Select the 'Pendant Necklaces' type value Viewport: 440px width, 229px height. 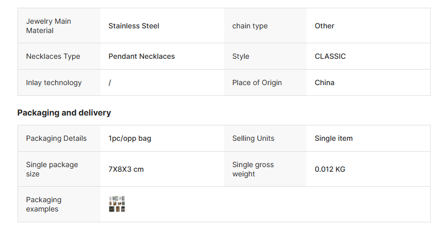[141, 56]
